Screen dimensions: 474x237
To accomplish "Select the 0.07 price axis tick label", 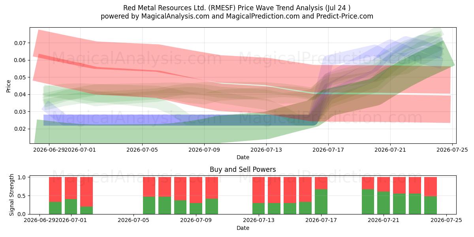I will tap(21, 43).
